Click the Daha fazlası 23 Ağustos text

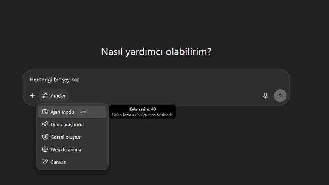pyautogui.click(x=143, y=115)
